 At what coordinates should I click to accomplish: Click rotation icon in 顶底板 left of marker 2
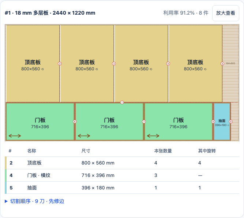pos(42,69)
